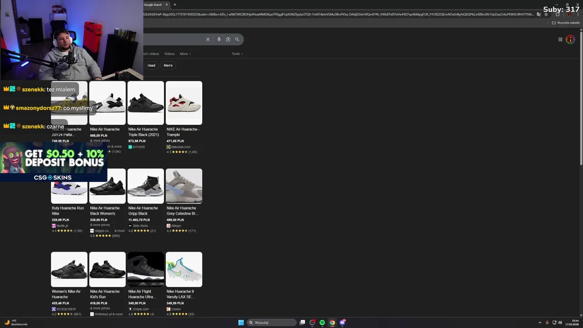
Task: Open the Tools dropdown
Action: pyautogui.click(x=237, y=54)
